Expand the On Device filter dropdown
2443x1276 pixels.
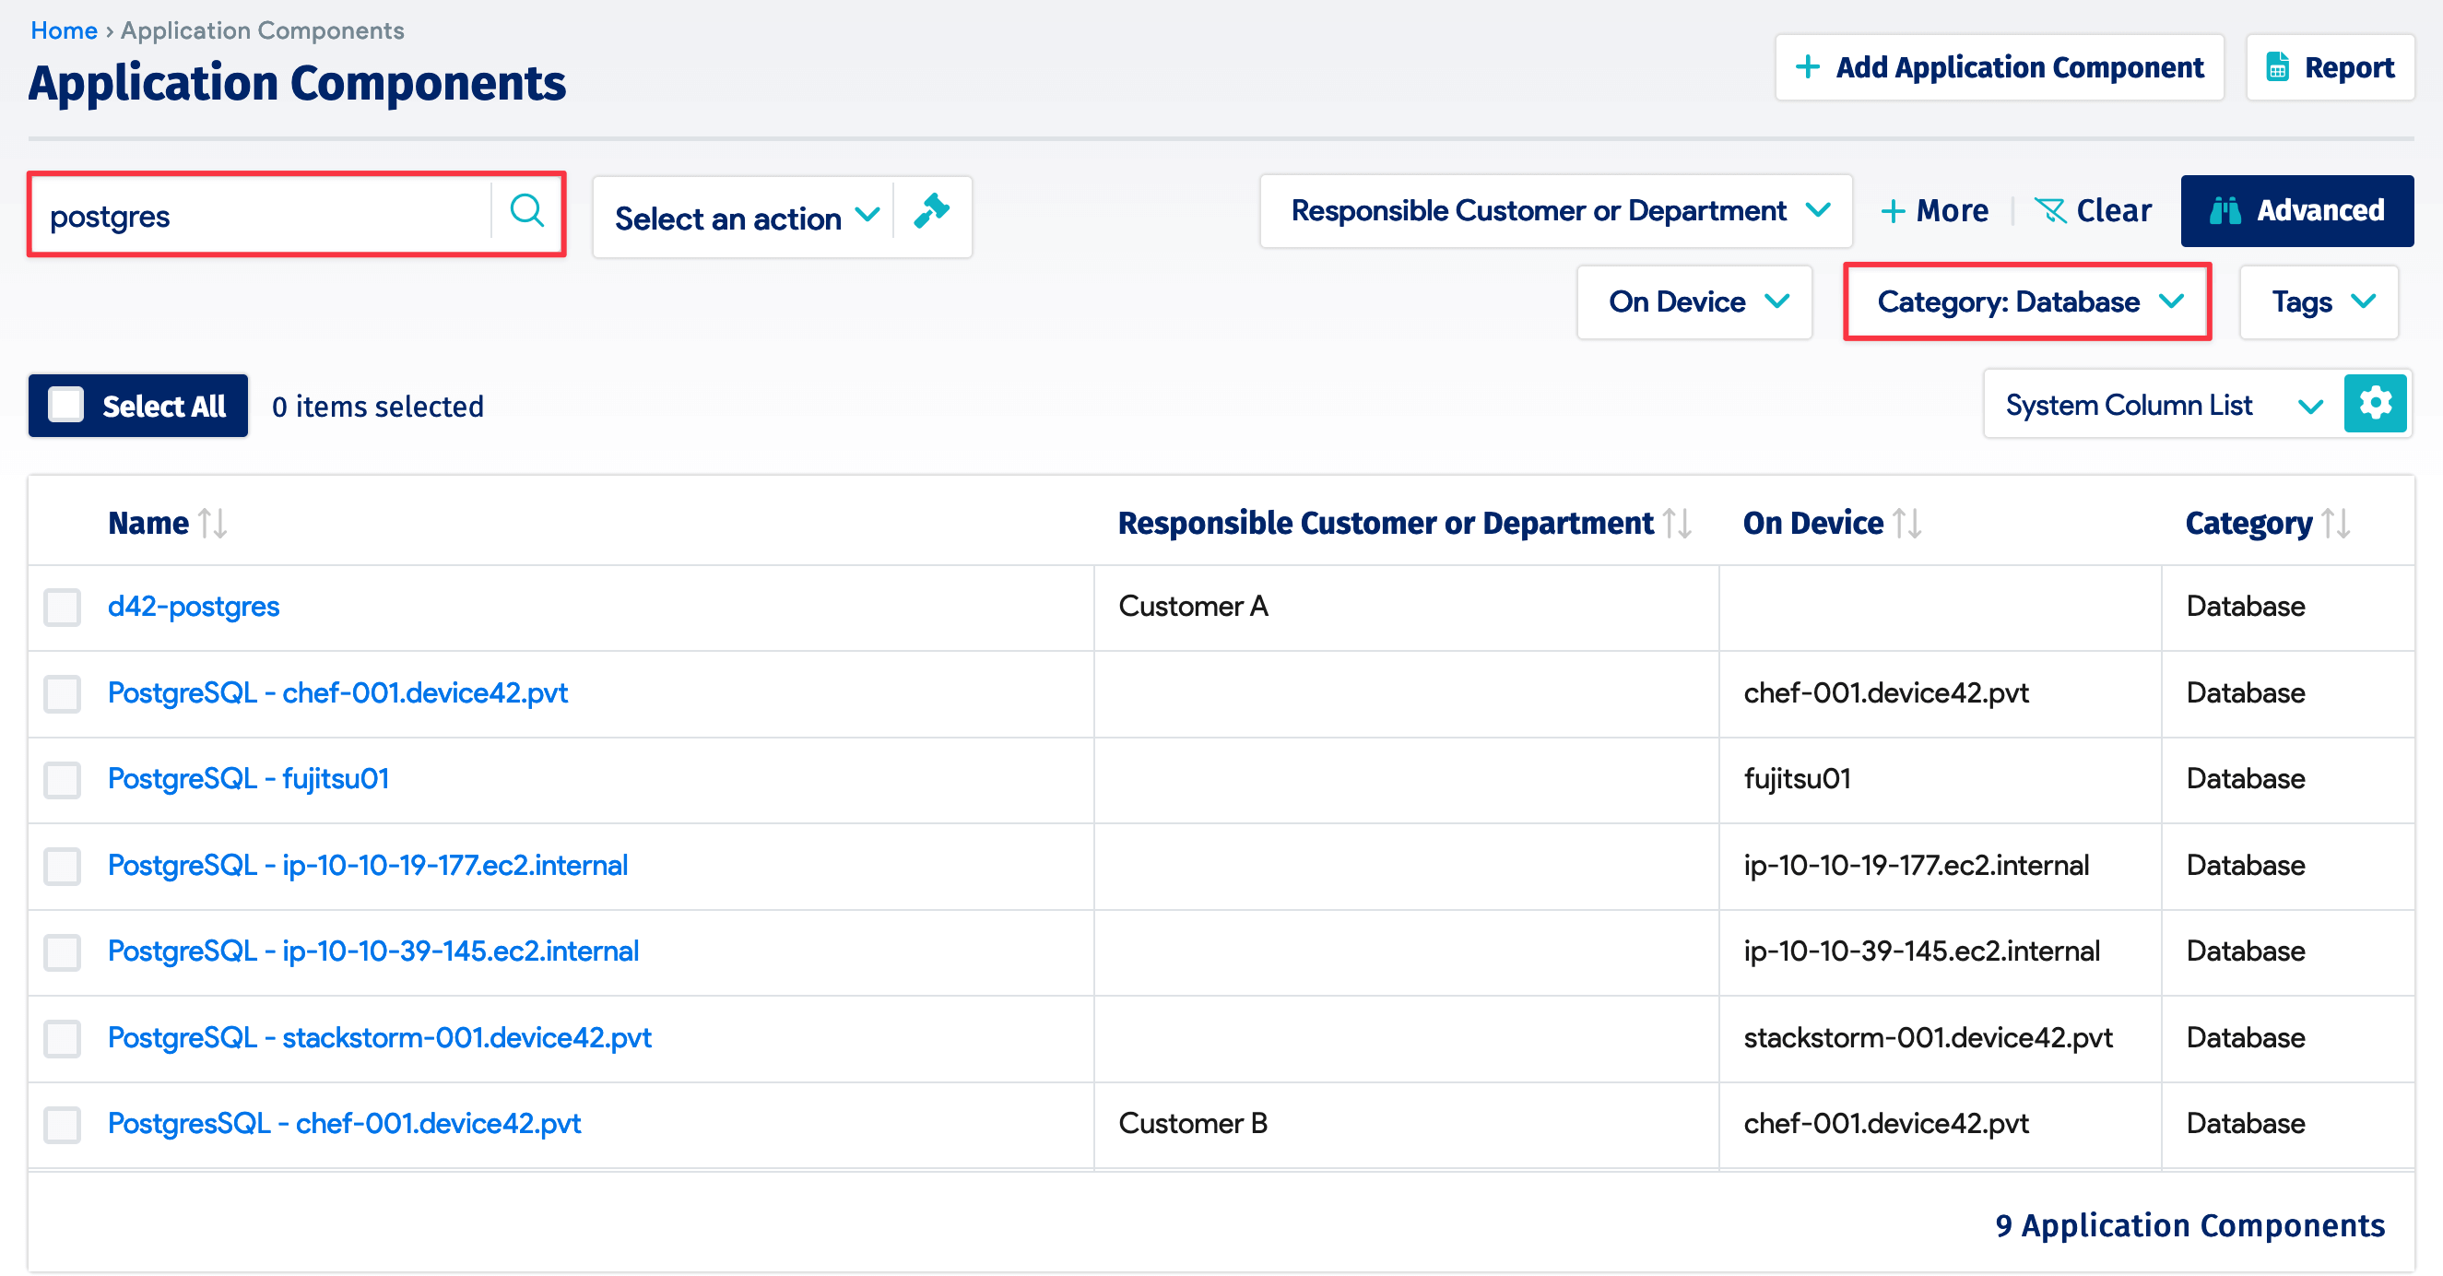[x=1694, y=301]
